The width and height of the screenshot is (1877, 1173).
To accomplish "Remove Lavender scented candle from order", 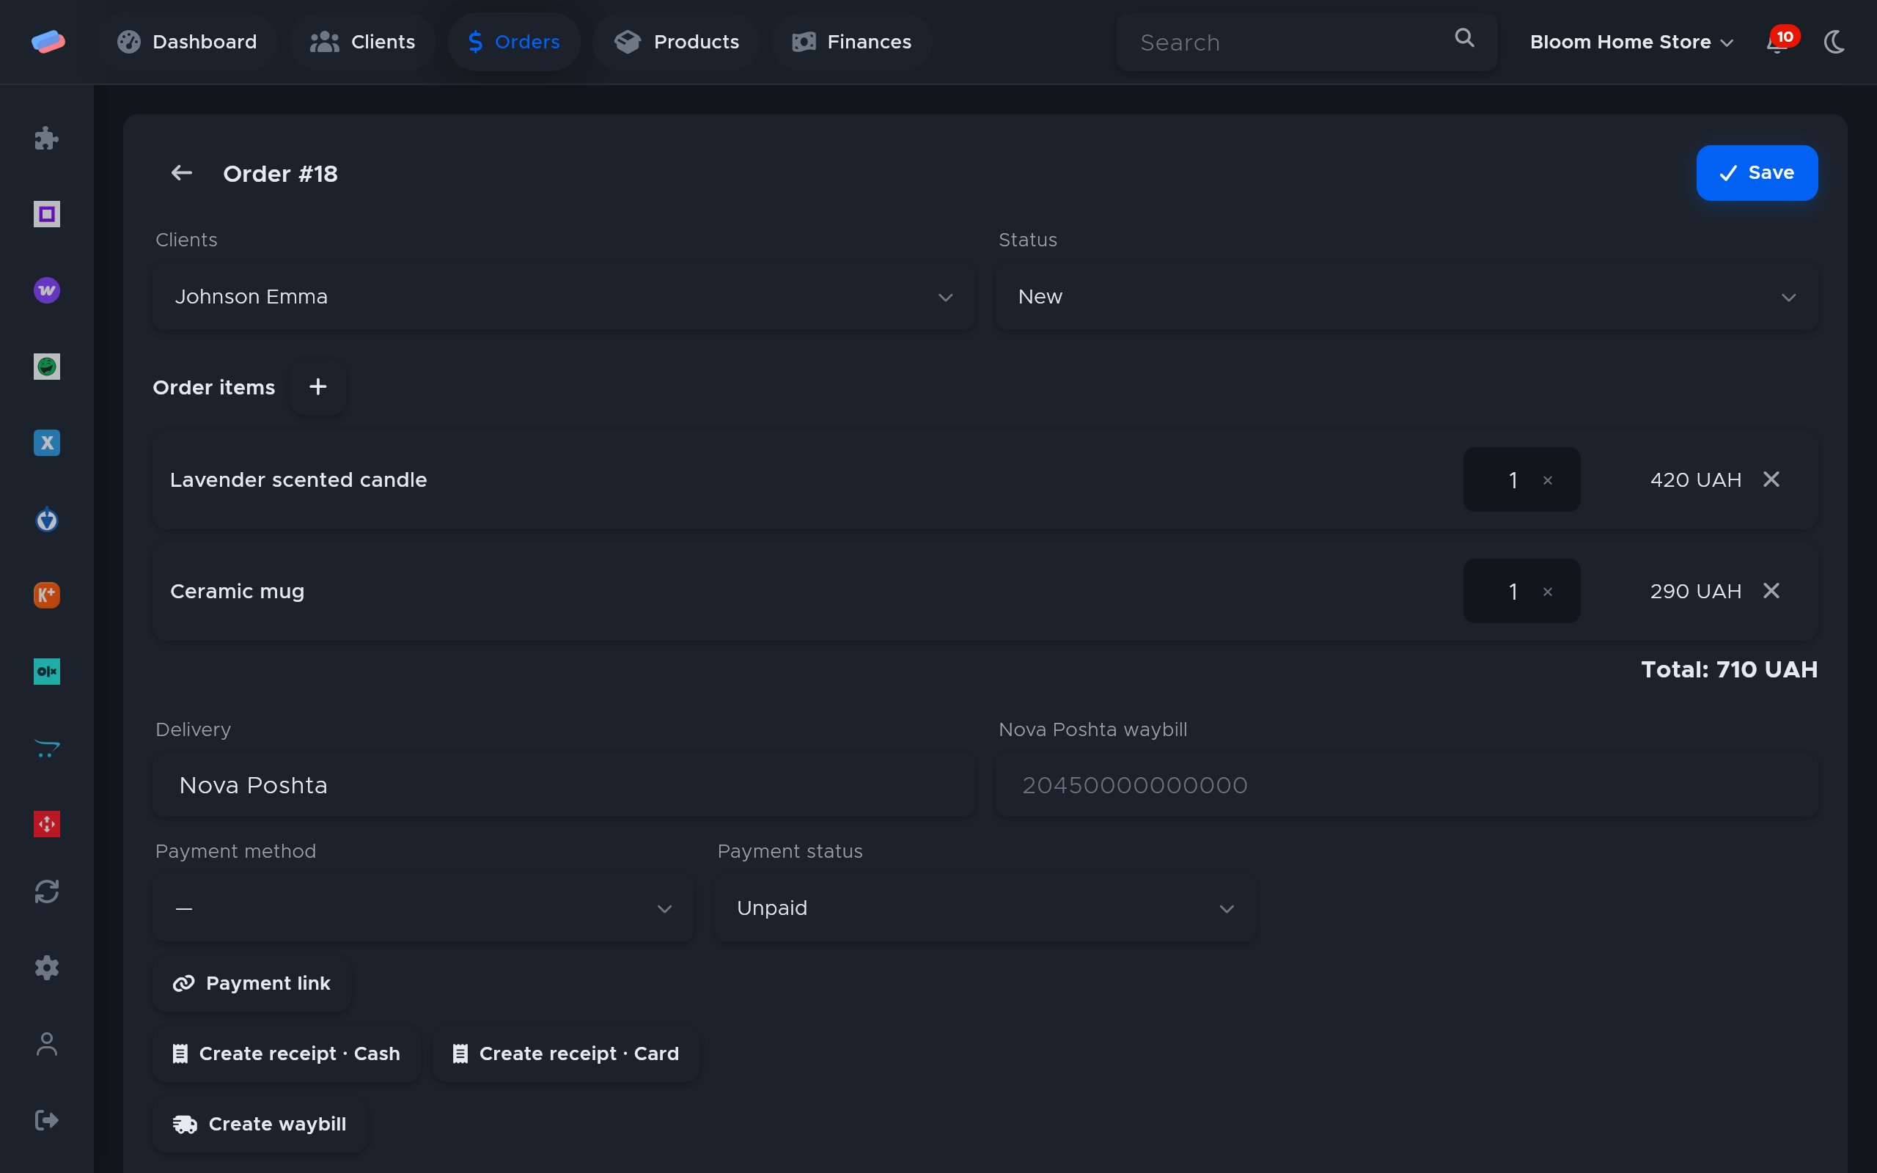I will [x=1771, y=479].
